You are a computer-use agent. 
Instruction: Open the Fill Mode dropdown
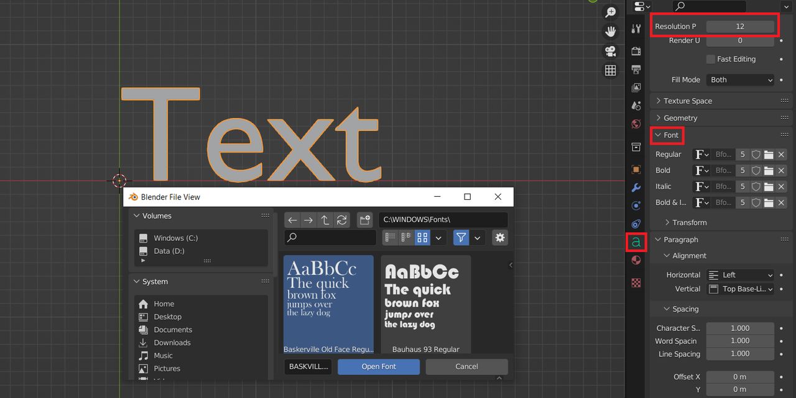click(x=740, y=79)
